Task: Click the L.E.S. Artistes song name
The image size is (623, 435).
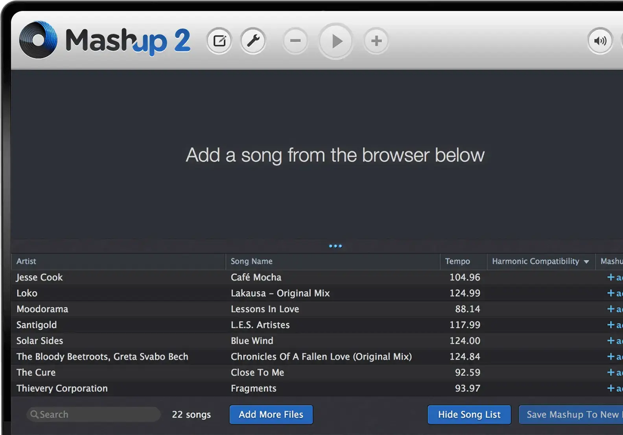Action: [x=260, y=325]
